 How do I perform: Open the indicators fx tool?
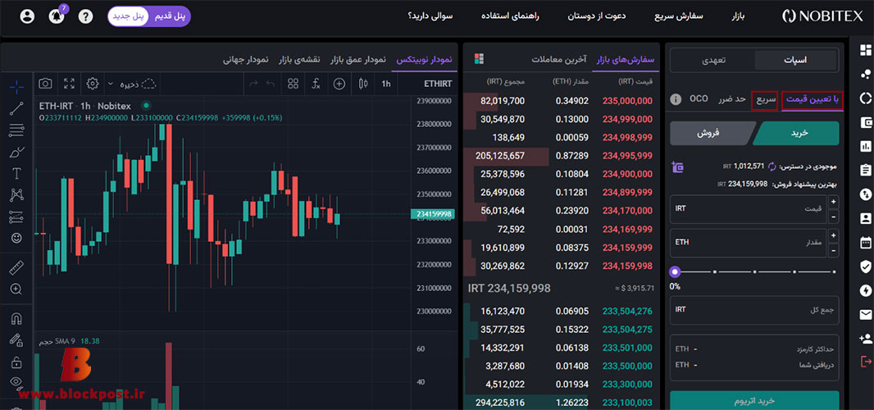point(316,84)
